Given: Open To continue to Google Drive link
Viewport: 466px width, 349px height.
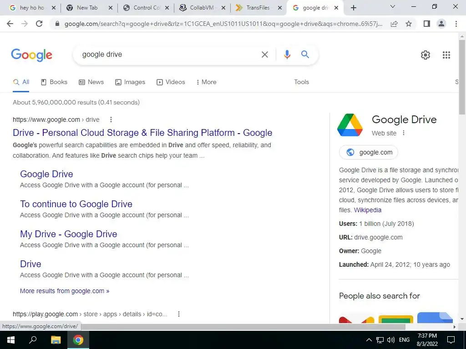Looking at the screenshot, I should pyautogui.click(x=76, y=204).
